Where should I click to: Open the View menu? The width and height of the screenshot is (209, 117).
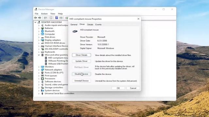[x=53, y=14]
